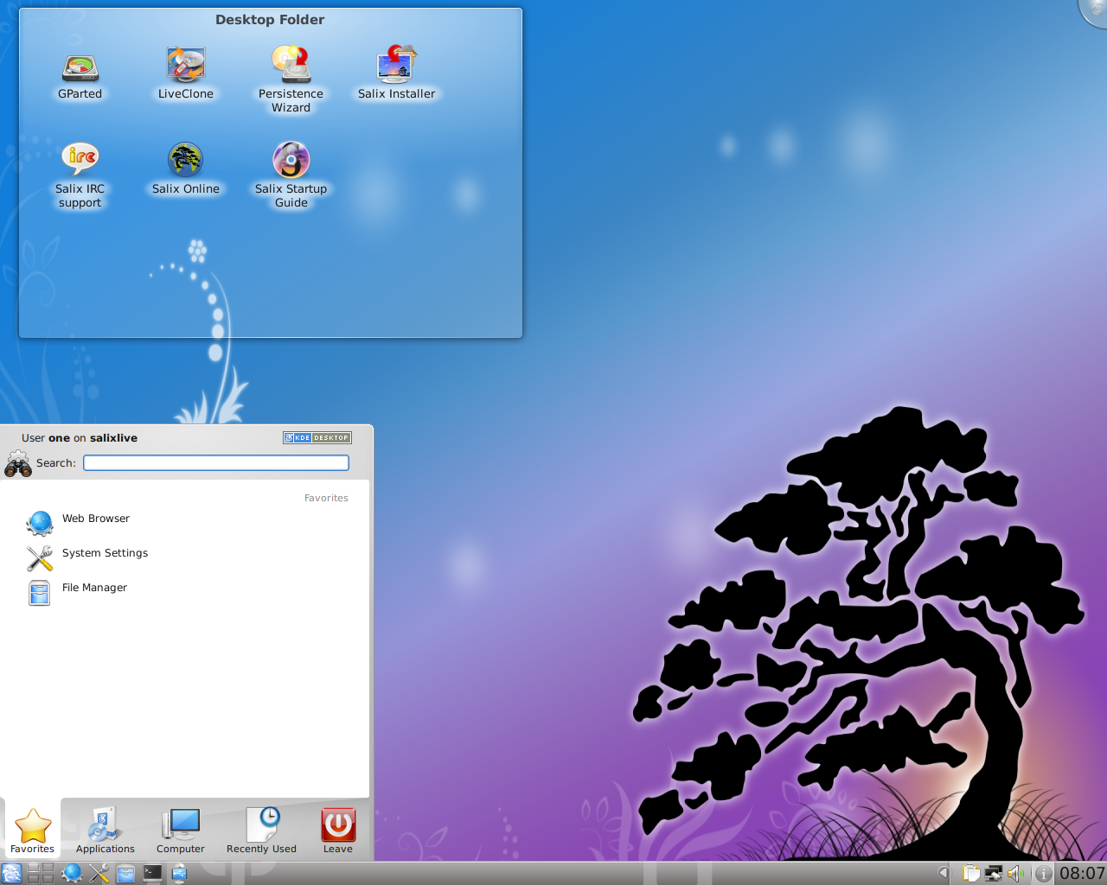Open device notifier USB icon in taskbar
The image size is (1107, 885).
click(x=179, y=874)
